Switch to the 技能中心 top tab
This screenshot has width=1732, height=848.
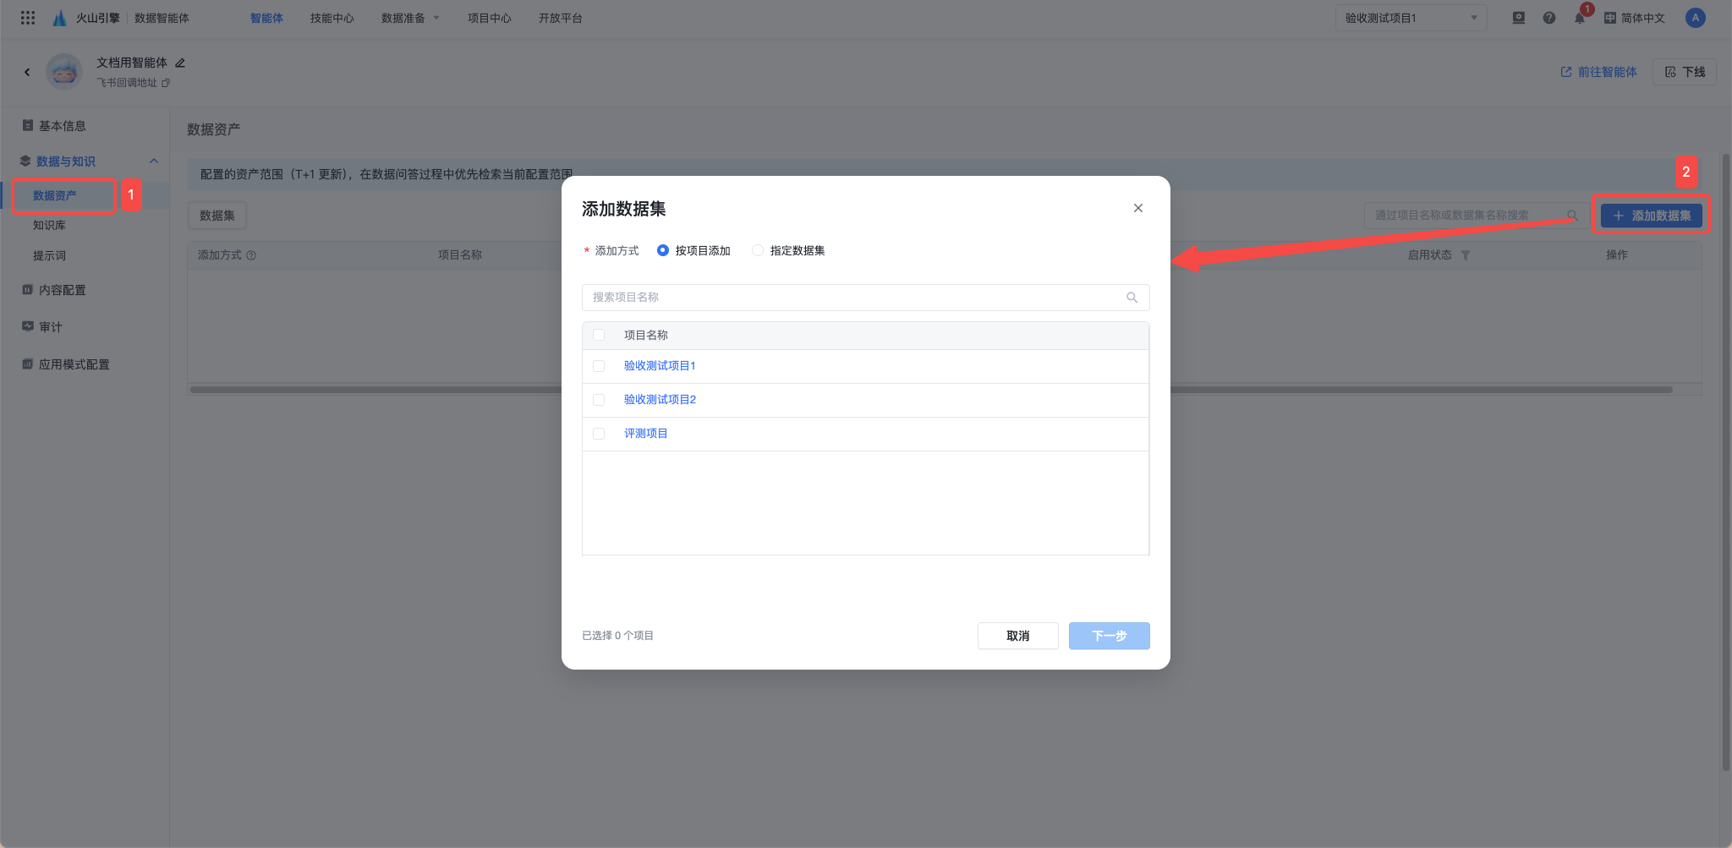(332, 18)
